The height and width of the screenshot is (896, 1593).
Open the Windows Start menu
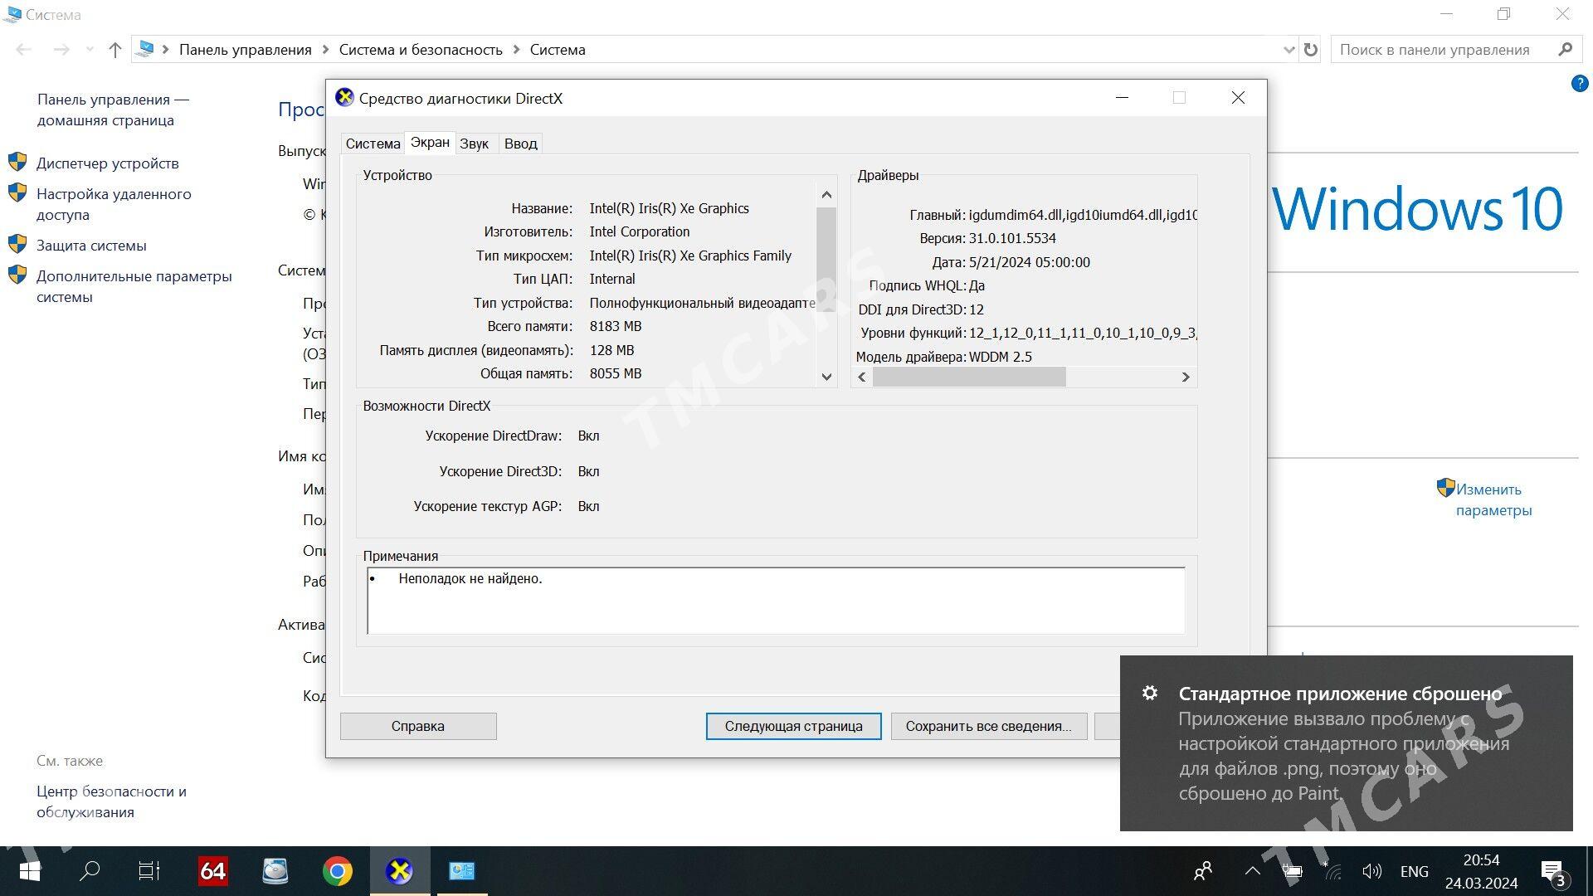coord(30,871)
